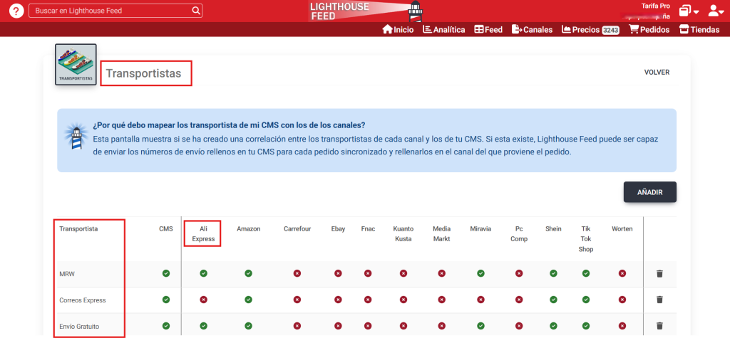Image resolution: width=730 pixels, height=338 pixels.
Task: Click MRW CMS green check
Action: point(166,273)
